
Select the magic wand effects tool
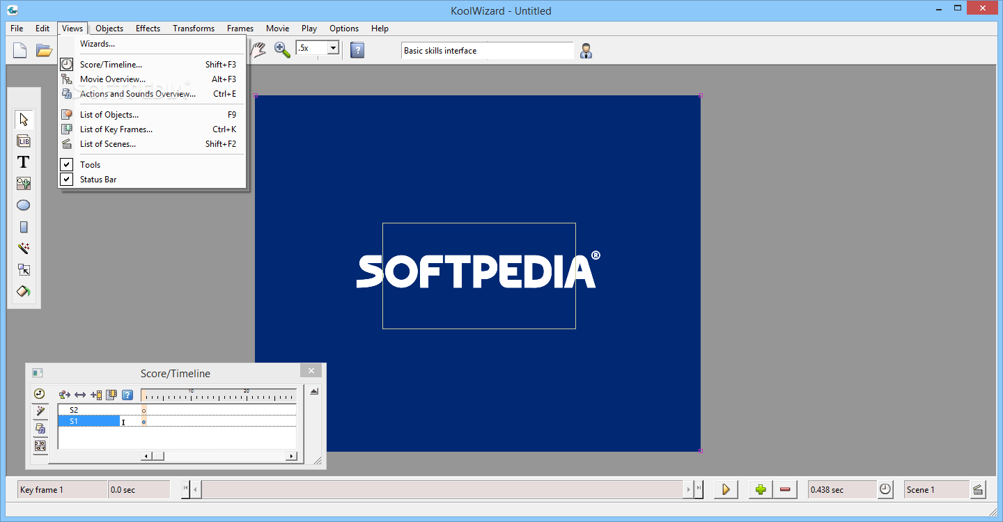click(24, 248)
